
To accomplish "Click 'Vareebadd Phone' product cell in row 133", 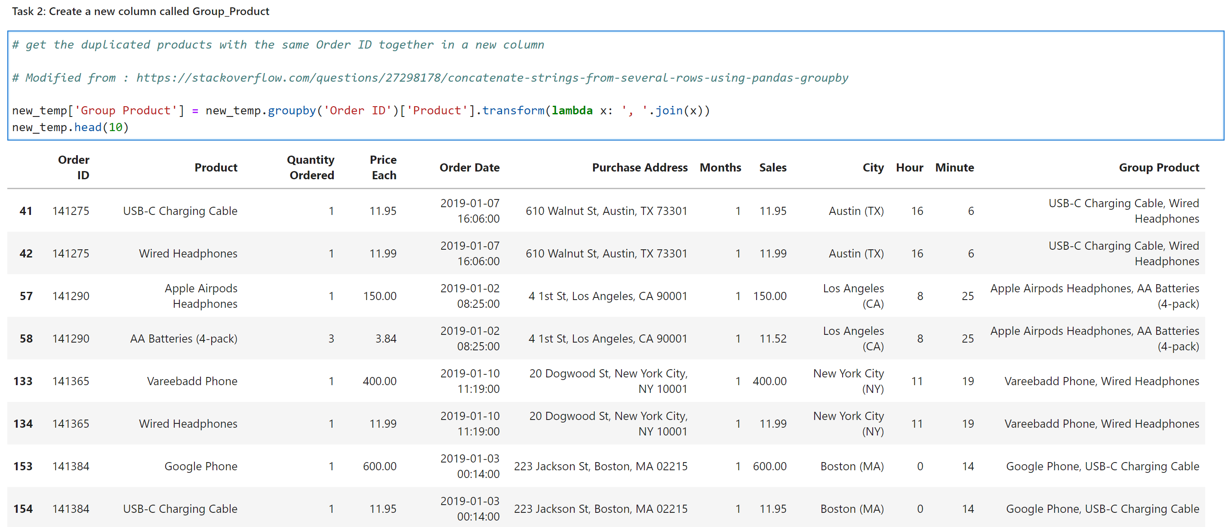I will tap(192, 381).
